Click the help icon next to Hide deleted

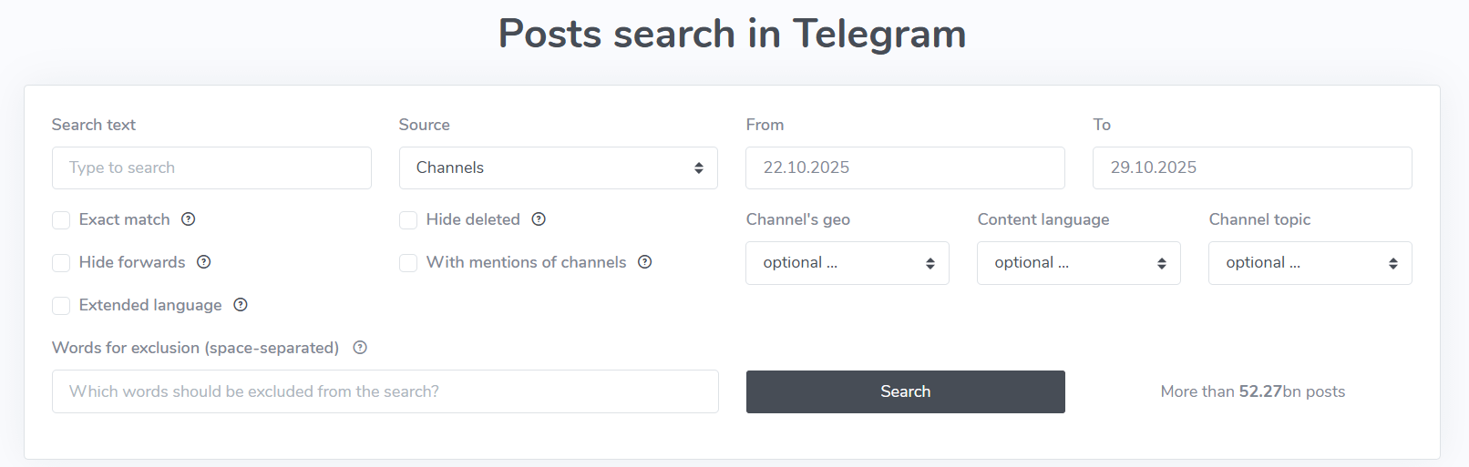pyautogui.click(x=539, y=219)
